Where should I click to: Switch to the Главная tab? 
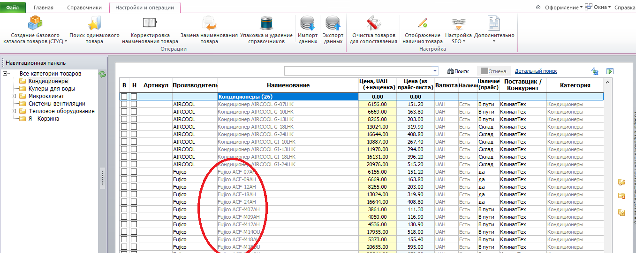[x=43, y=8]
